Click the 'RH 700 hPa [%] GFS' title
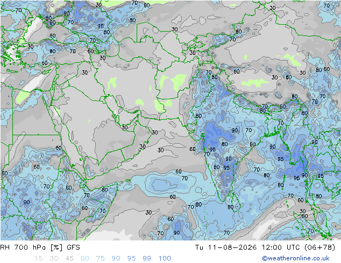Screen dimensions: 341x263 [x=40, y=247]
